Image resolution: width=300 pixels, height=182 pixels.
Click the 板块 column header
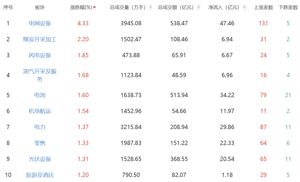40,8
